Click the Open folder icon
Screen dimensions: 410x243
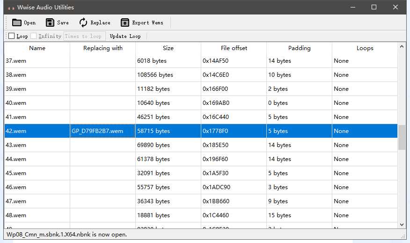pos(17,22)
